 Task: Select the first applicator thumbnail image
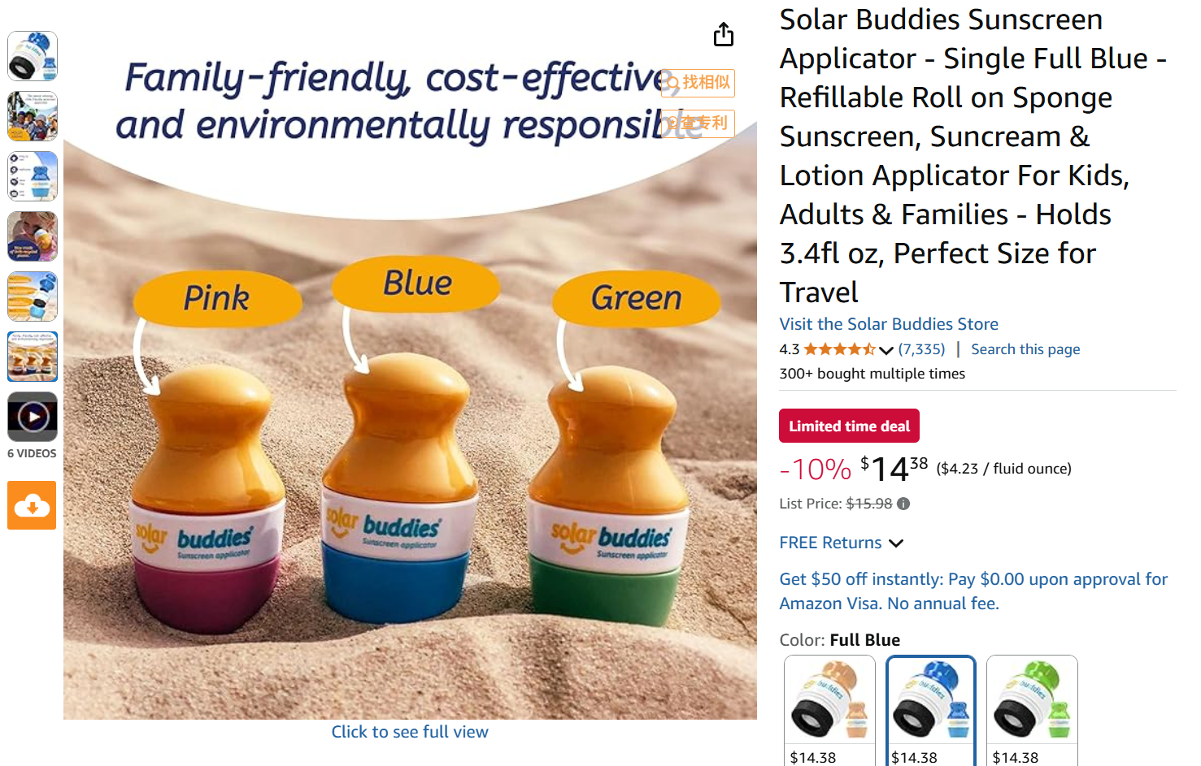[33, 56]
